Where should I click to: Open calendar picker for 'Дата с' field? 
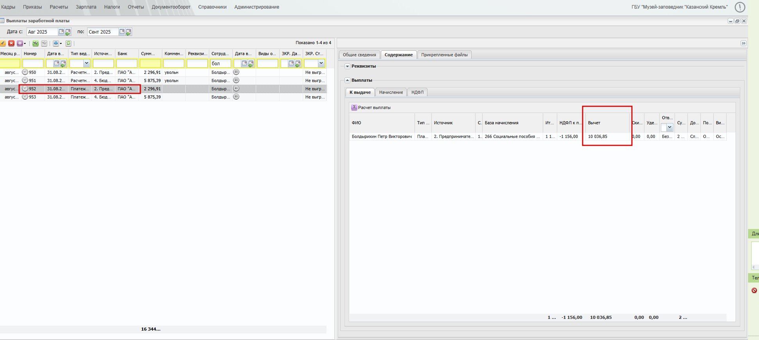coord(61,32)
